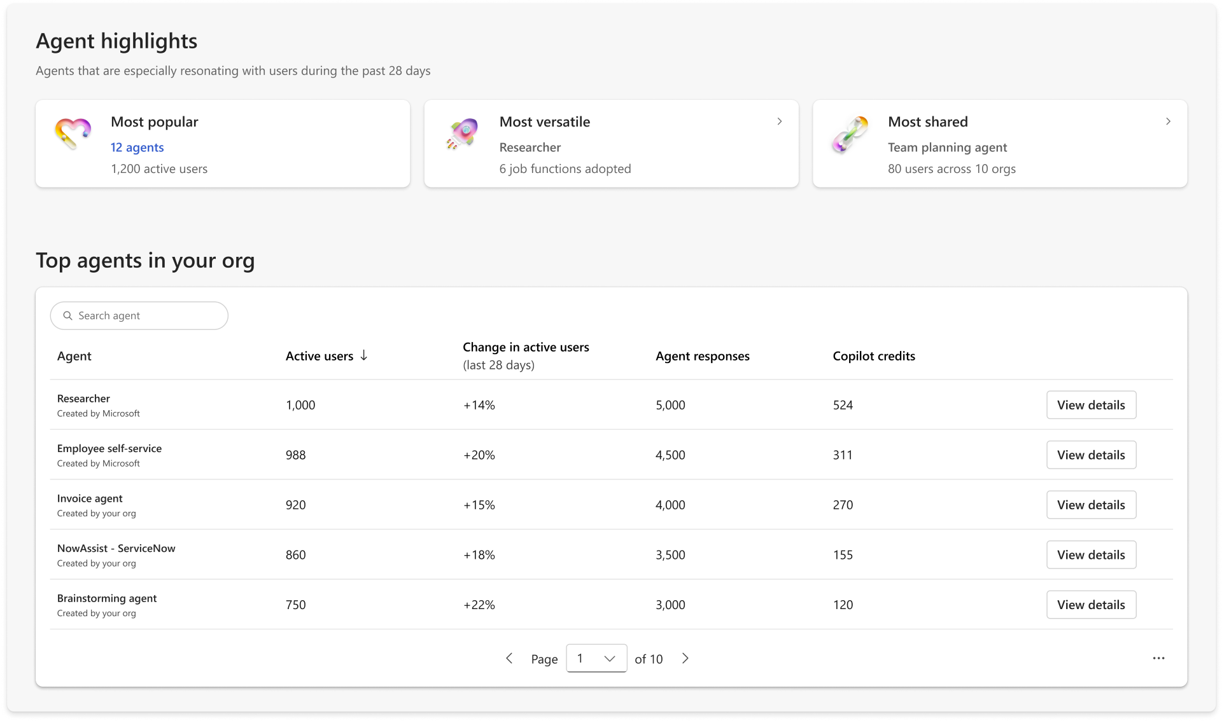The image size is (1222, 721).
Task: Expand the Most shared card chevron
Action: click(x=1168, y=121)
